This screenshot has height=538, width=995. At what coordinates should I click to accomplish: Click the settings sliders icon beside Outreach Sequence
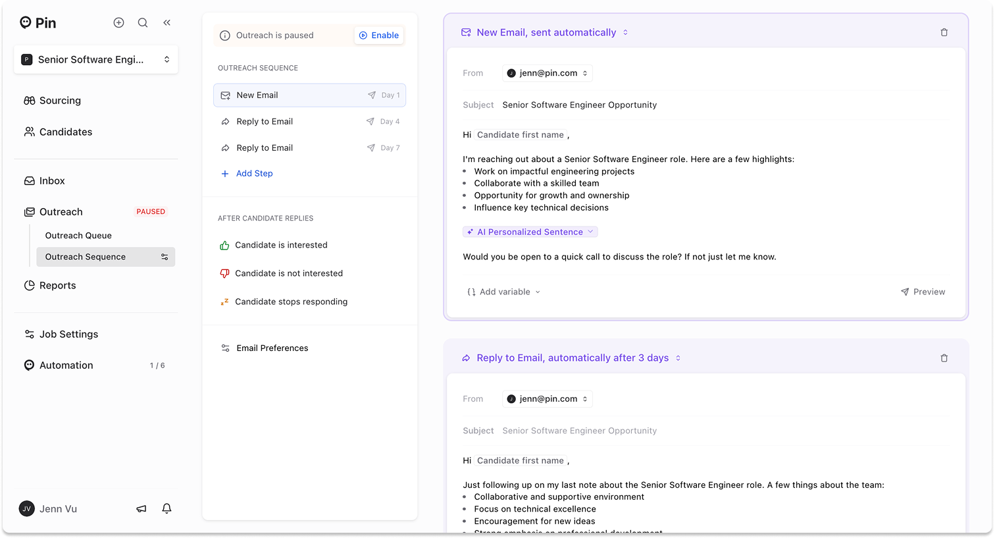(x=165, y=257)
